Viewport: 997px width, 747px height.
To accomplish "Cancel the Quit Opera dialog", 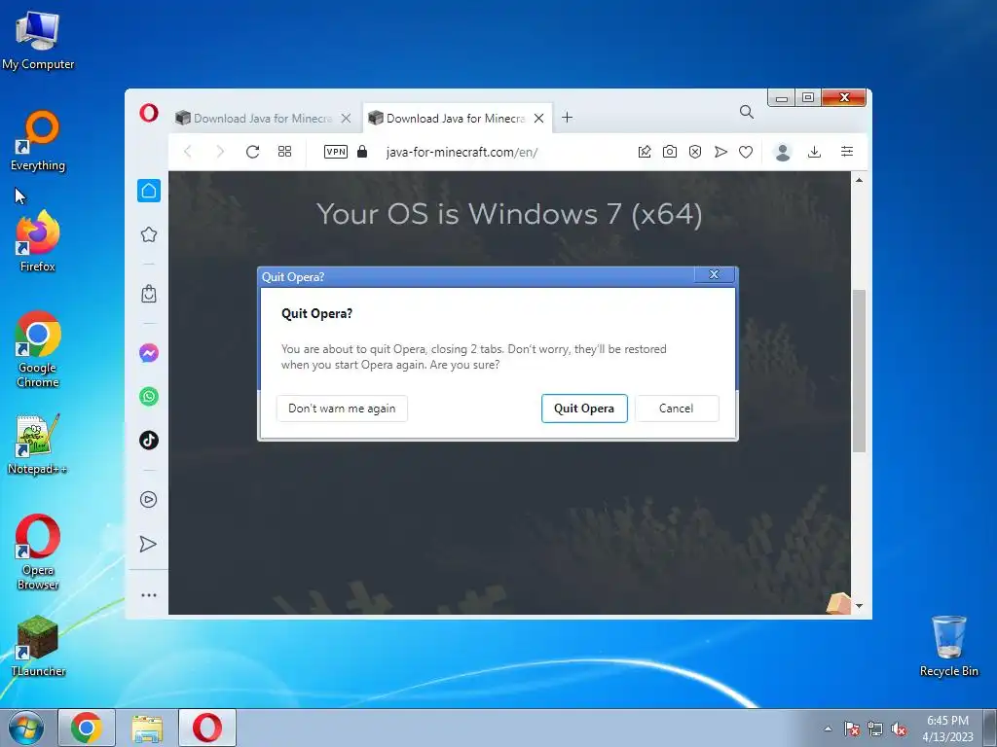I will tap(677, 409).
